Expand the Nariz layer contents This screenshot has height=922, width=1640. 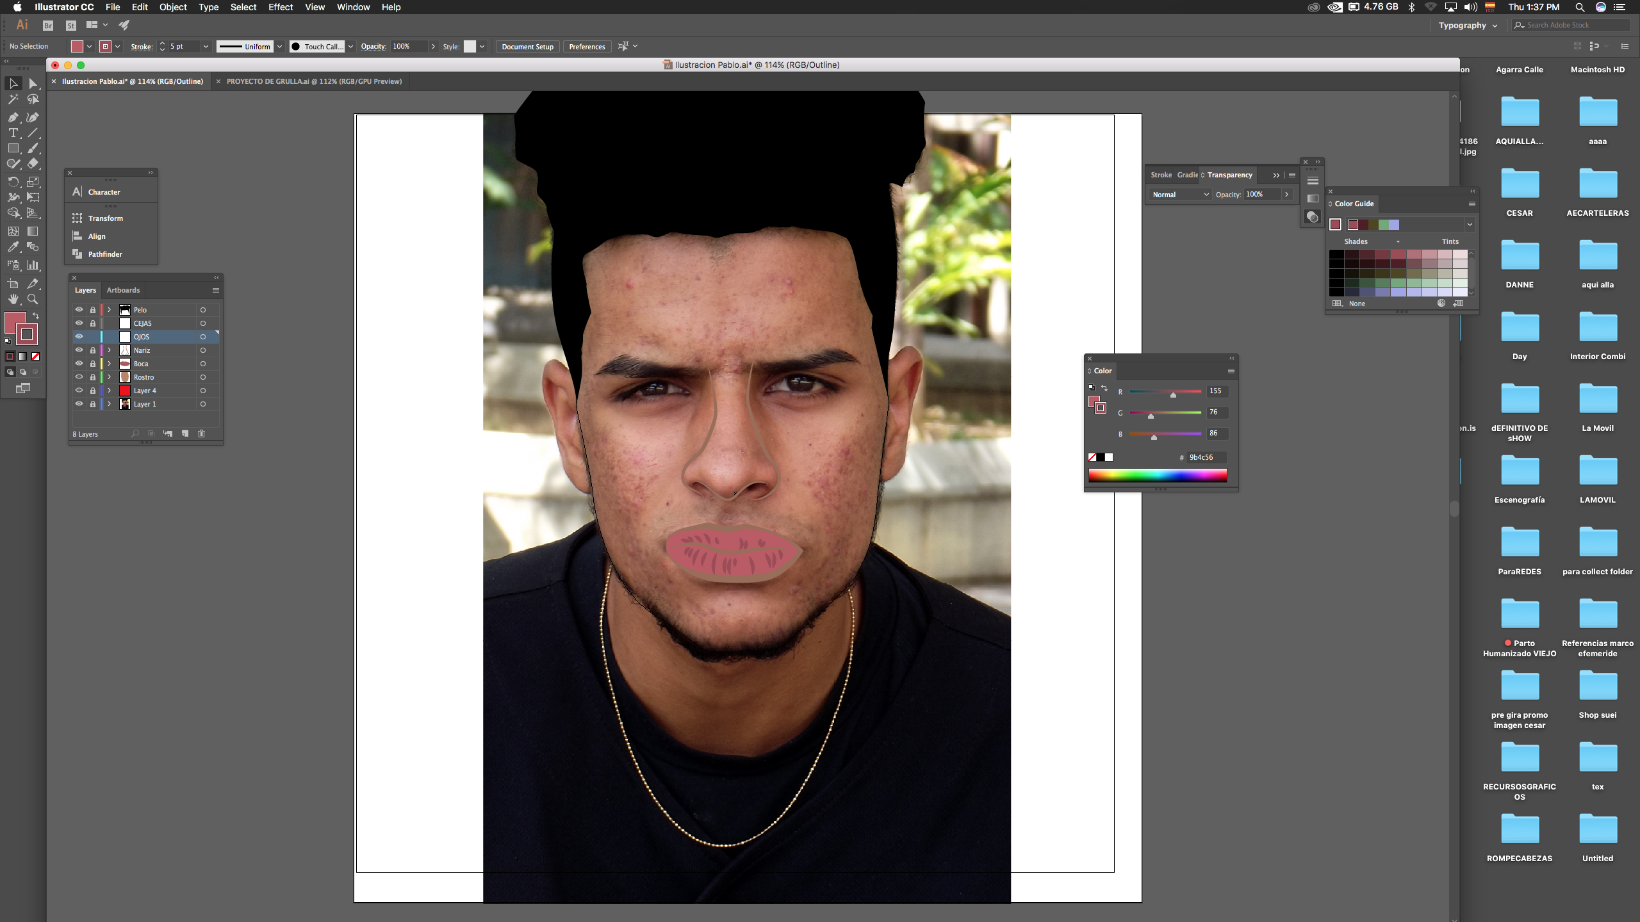tap(110, 350)
